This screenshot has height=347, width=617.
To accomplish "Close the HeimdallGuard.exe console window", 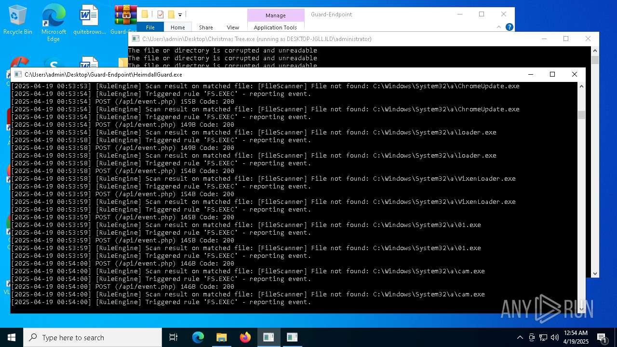I will [575, 74].
